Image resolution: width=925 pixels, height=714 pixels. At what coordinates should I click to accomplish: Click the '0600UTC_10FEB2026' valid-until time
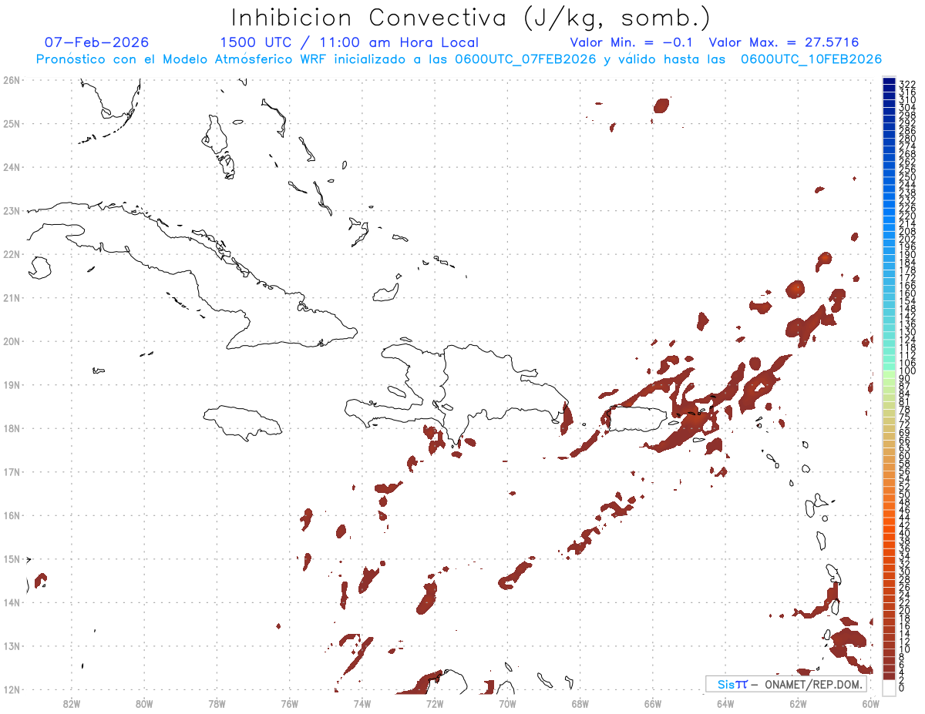coord(811,59)
